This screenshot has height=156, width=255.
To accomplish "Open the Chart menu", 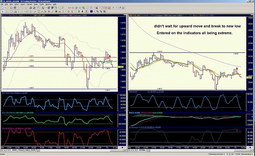I will tap(17, 4).
